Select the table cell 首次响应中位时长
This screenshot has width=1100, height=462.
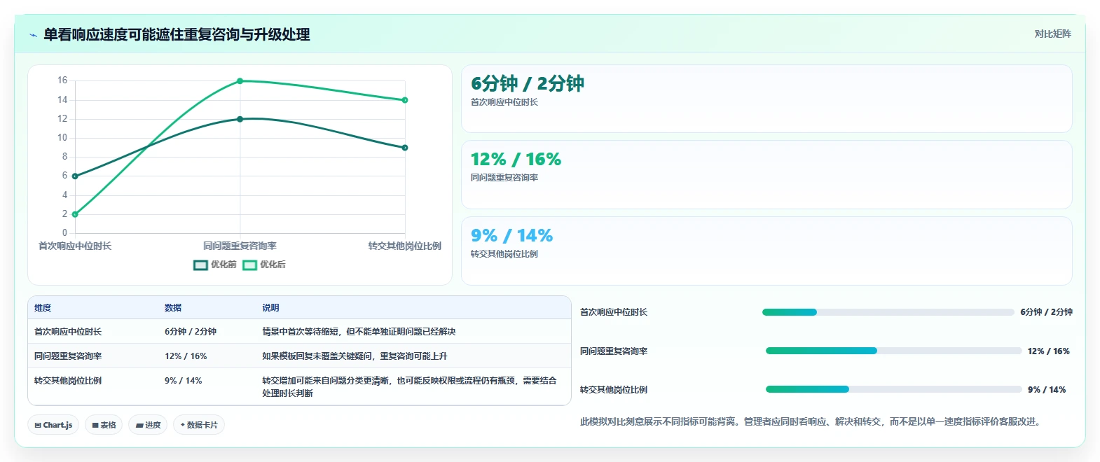(x=68, y=332)
